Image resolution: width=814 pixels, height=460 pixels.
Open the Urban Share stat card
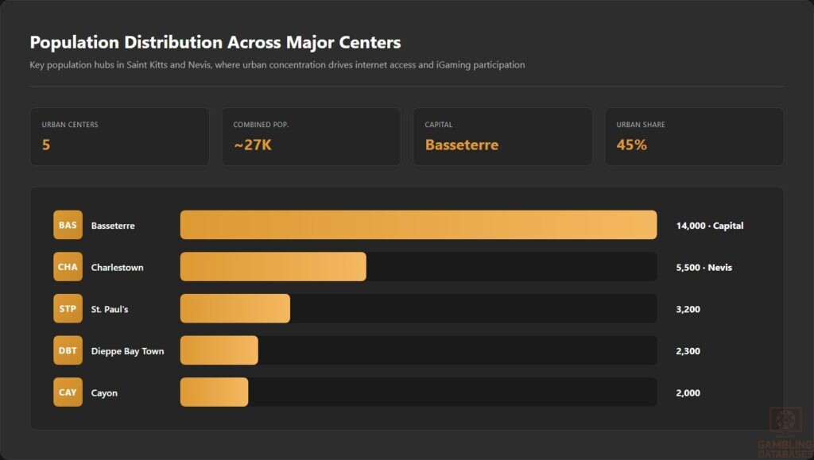[695, 137]
